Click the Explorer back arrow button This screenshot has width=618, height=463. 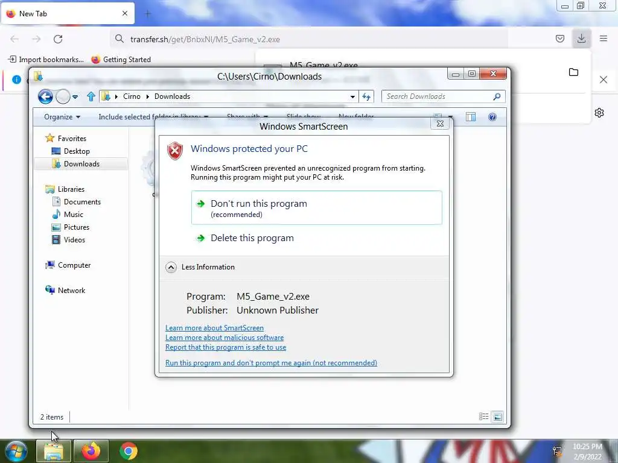[x=45, y=96]
